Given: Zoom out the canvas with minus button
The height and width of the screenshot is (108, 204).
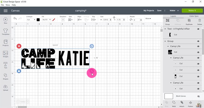Looking at the screenshot, I should coord(18,102).
